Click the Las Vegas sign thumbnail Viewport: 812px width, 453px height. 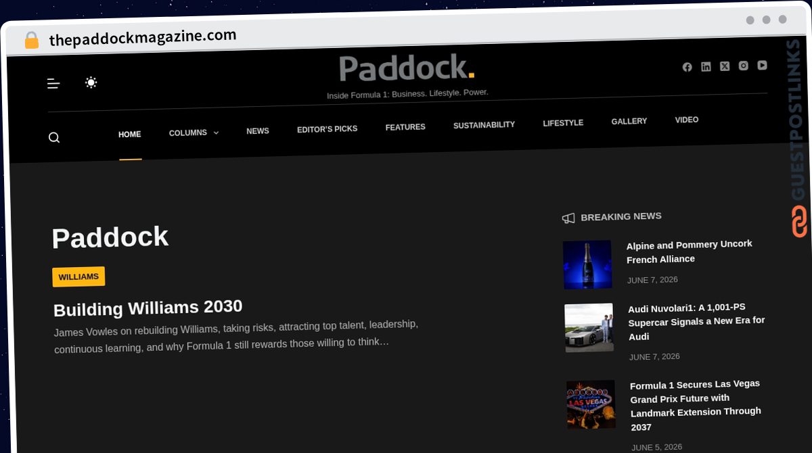point(591,404)
